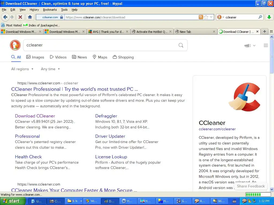Click the DuckDuckGo search magnifier button
This screenshot has width=274, height=205.
pyautogui.click(x=181, y=45)
